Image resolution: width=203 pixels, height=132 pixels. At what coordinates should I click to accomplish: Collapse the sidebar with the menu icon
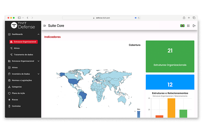pyautogui.click(x=45, y=26)
